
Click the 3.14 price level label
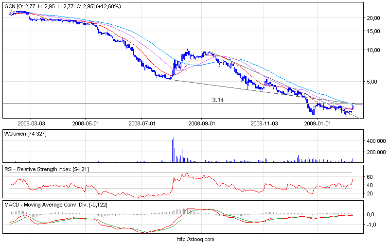click(218, 99)
